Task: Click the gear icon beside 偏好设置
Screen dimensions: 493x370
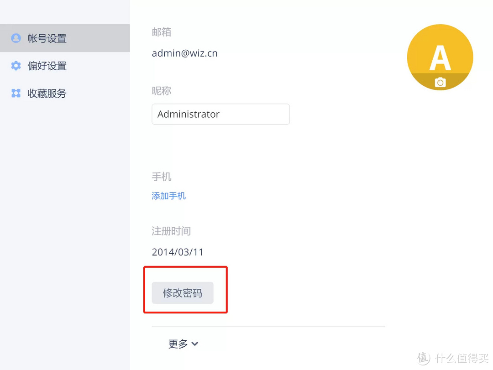Action: click(x=16, y=66)
